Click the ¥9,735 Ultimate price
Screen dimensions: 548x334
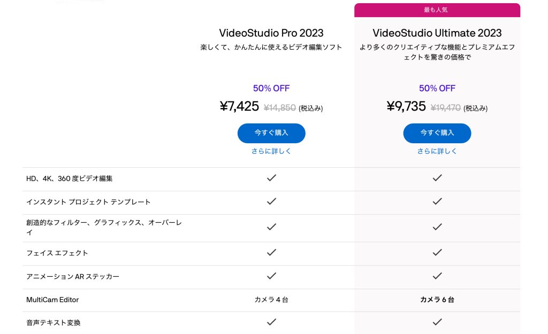click(x=406, y=106)
